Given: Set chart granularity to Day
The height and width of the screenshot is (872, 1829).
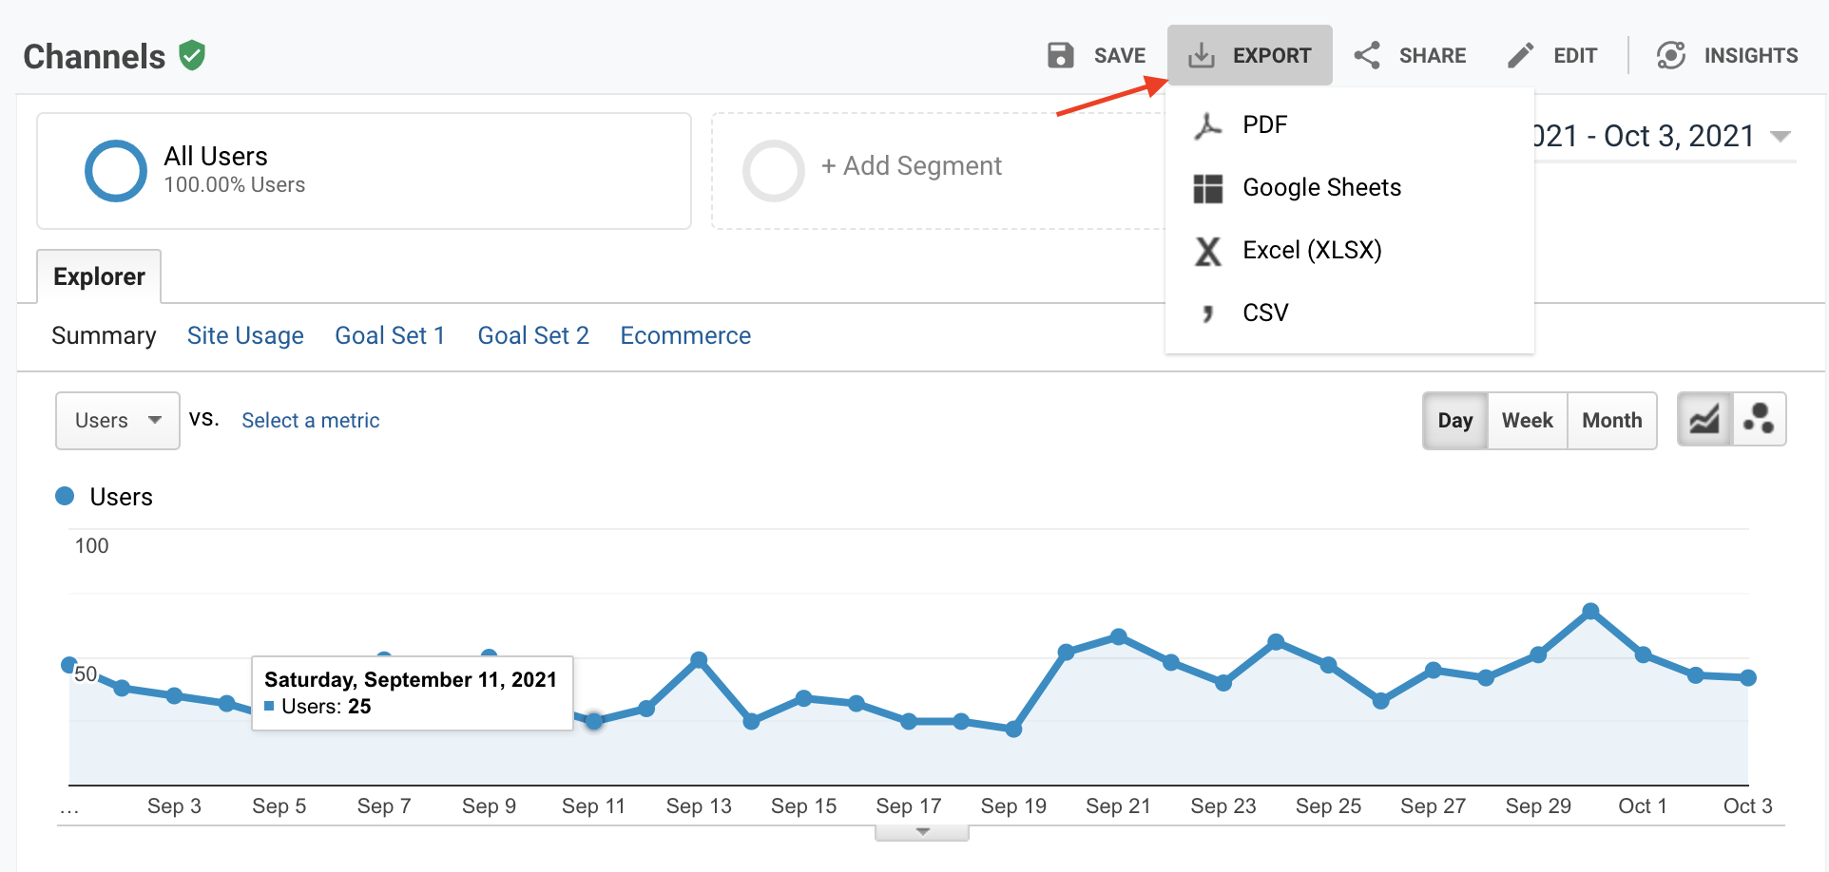Looking at the screenshot, I should 1454,420.
